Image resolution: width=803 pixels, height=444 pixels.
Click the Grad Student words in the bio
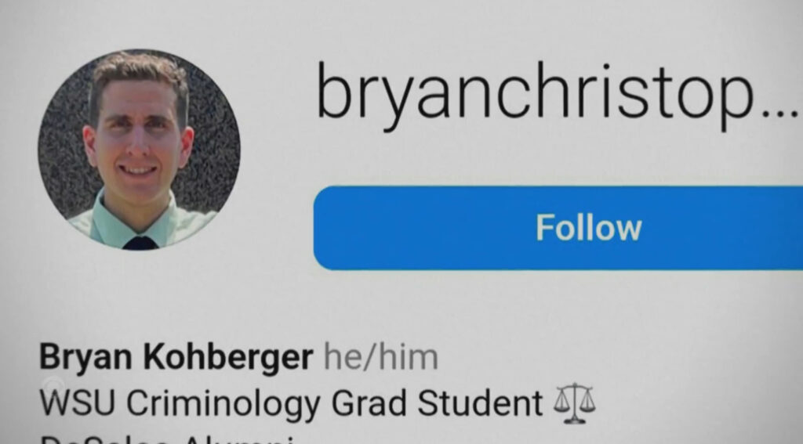tap(438, 403)
